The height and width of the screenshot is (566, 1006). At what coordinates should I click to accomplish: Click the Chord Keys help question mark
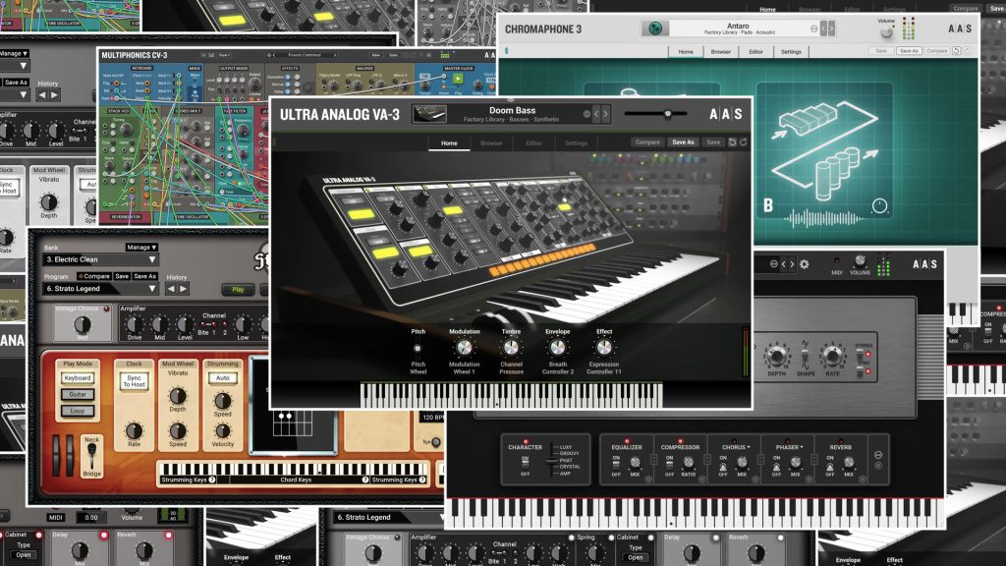365,480
